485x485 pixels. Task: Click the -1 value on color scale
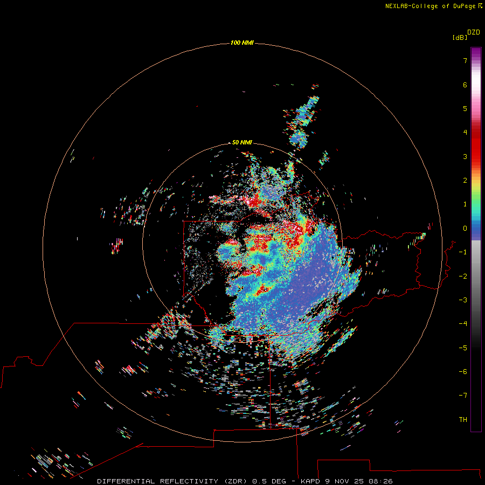pos(463,252)
